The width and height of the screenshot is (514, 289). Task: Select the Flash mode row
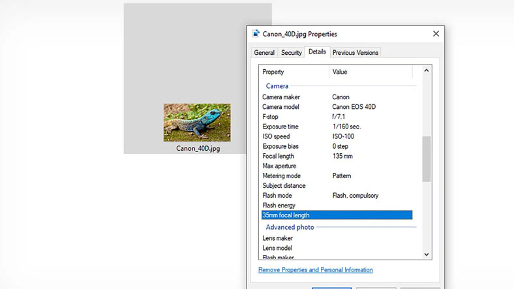click(337, 195)
